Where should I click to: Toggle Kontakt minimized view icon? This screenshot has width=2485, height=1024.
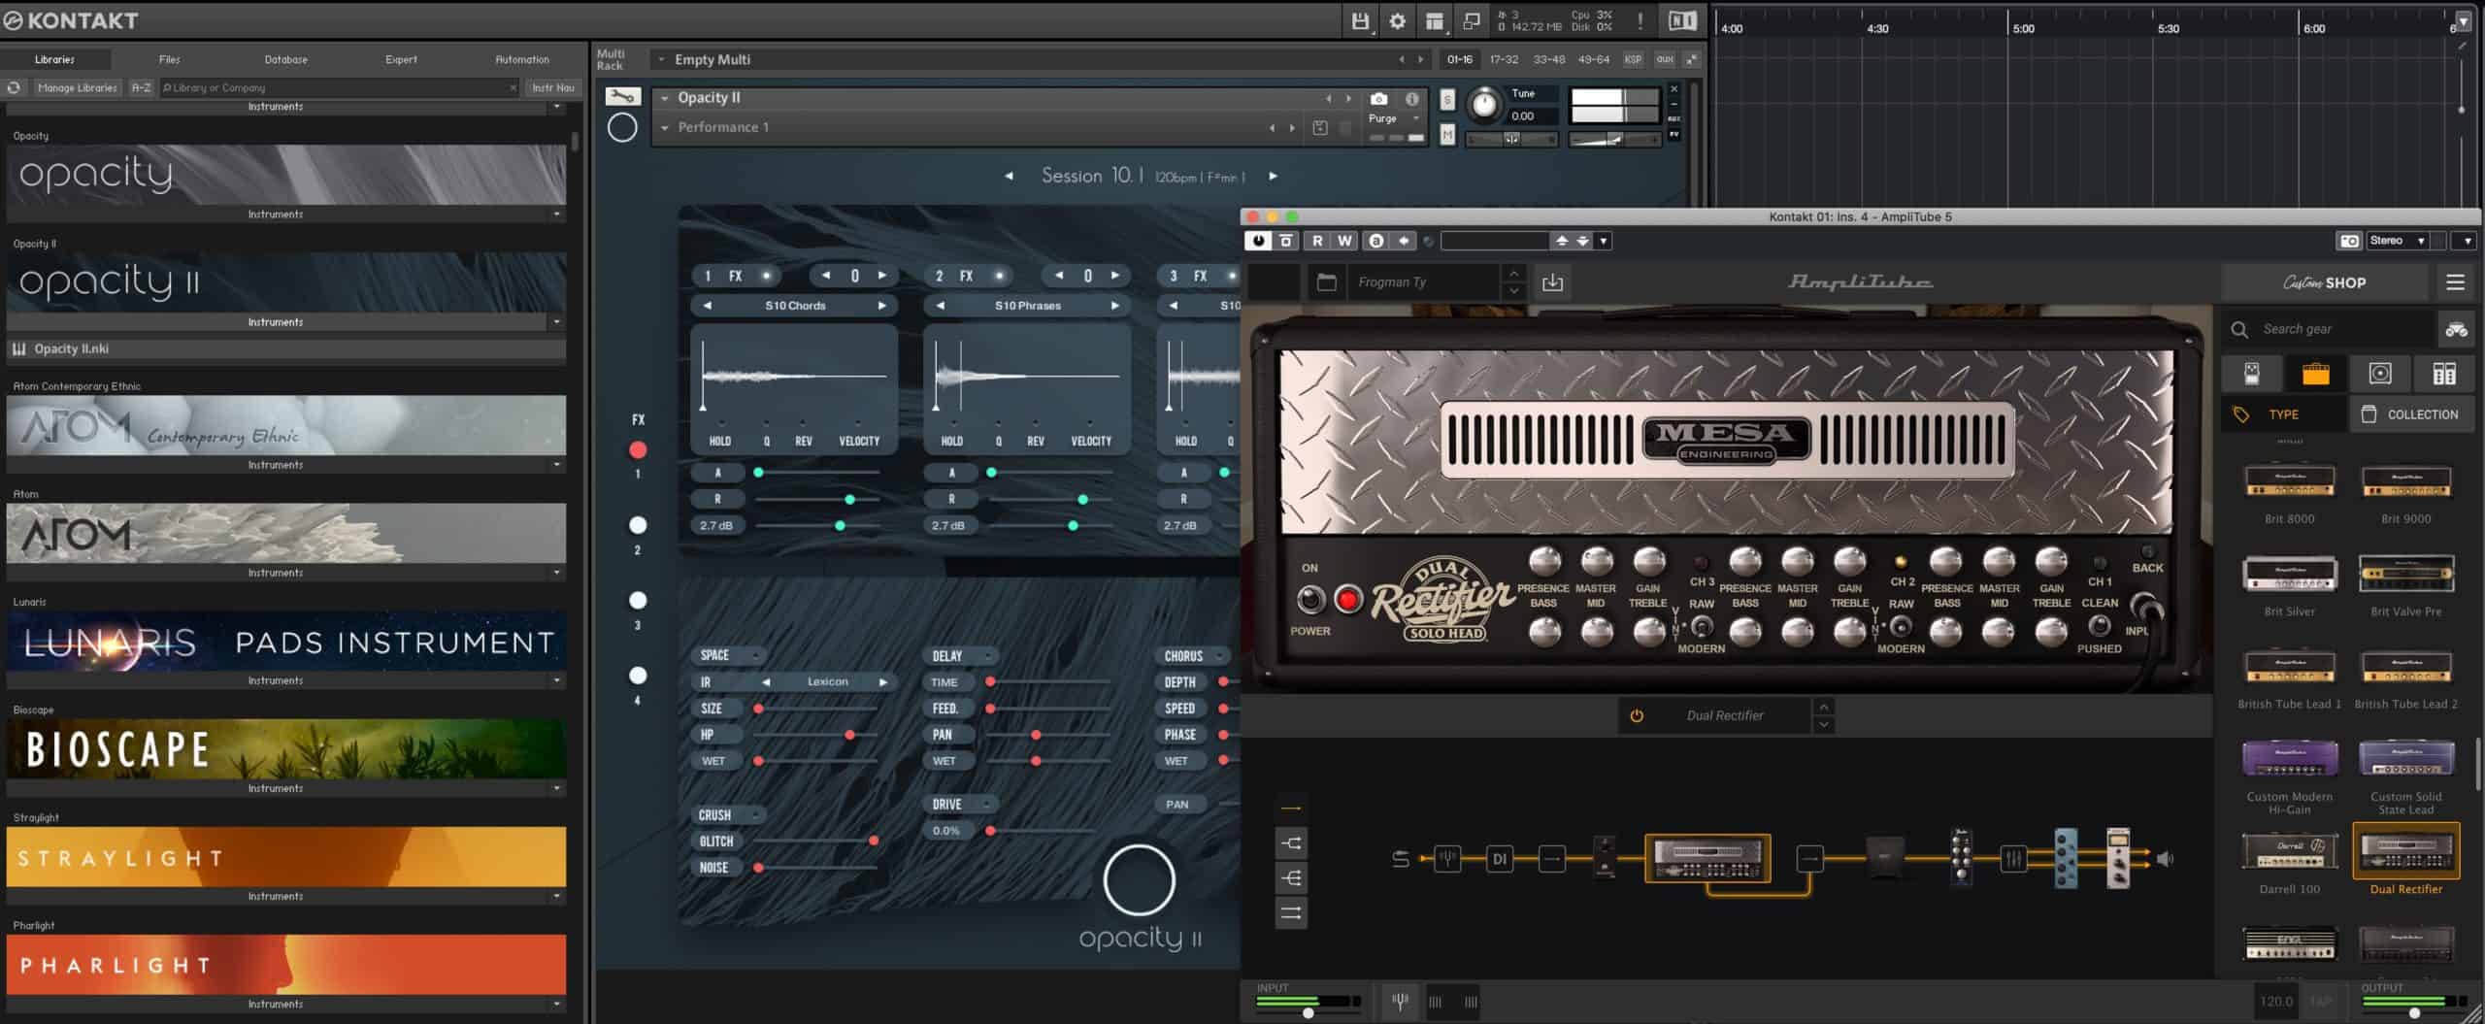click(1472, 20)
